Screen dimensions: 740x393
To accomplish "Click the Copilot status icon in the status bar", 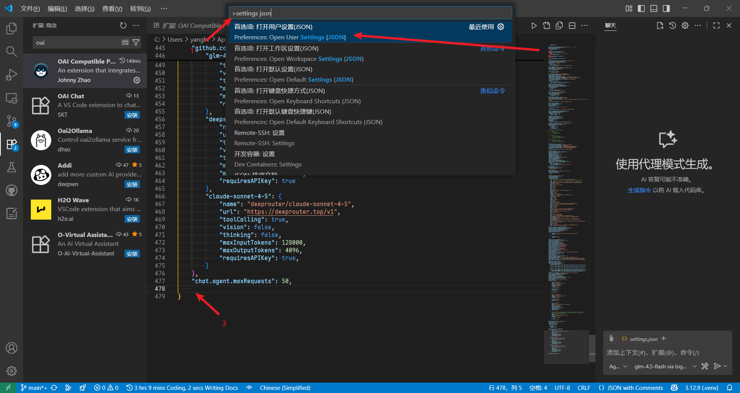I will 674,388.
